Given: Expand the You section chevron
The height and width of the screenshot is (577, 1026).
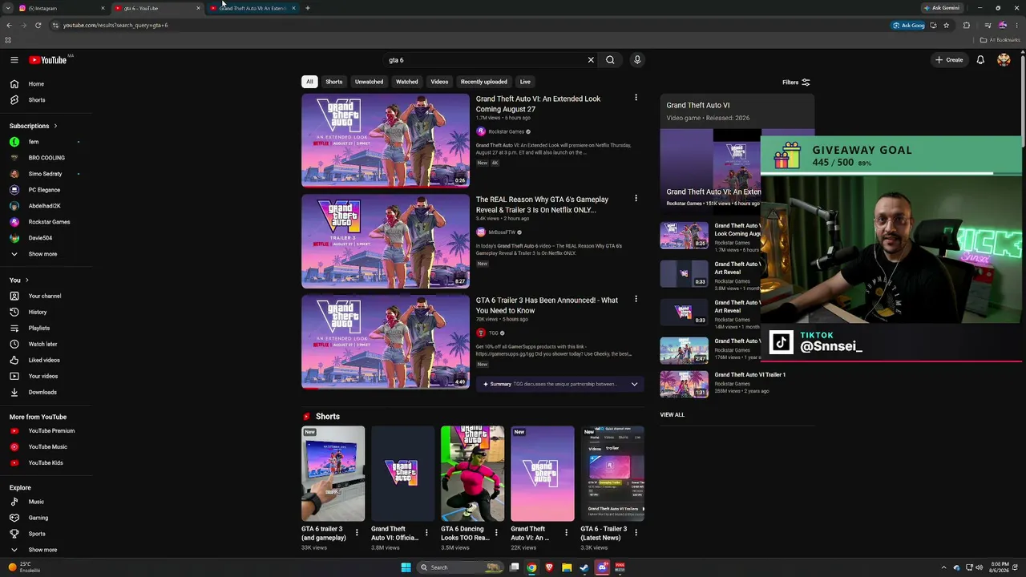Looking at the screenshot, I should tap(27, 280).
